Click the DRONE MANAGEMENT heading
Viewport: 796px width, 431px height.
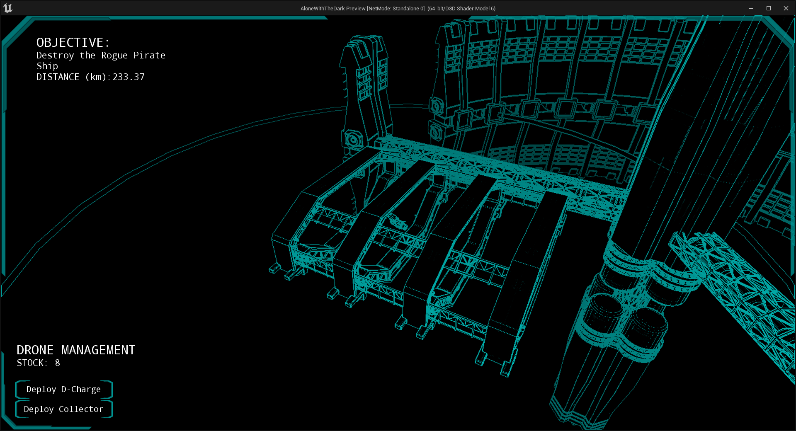pyautogui.click(x=76, y=350)
